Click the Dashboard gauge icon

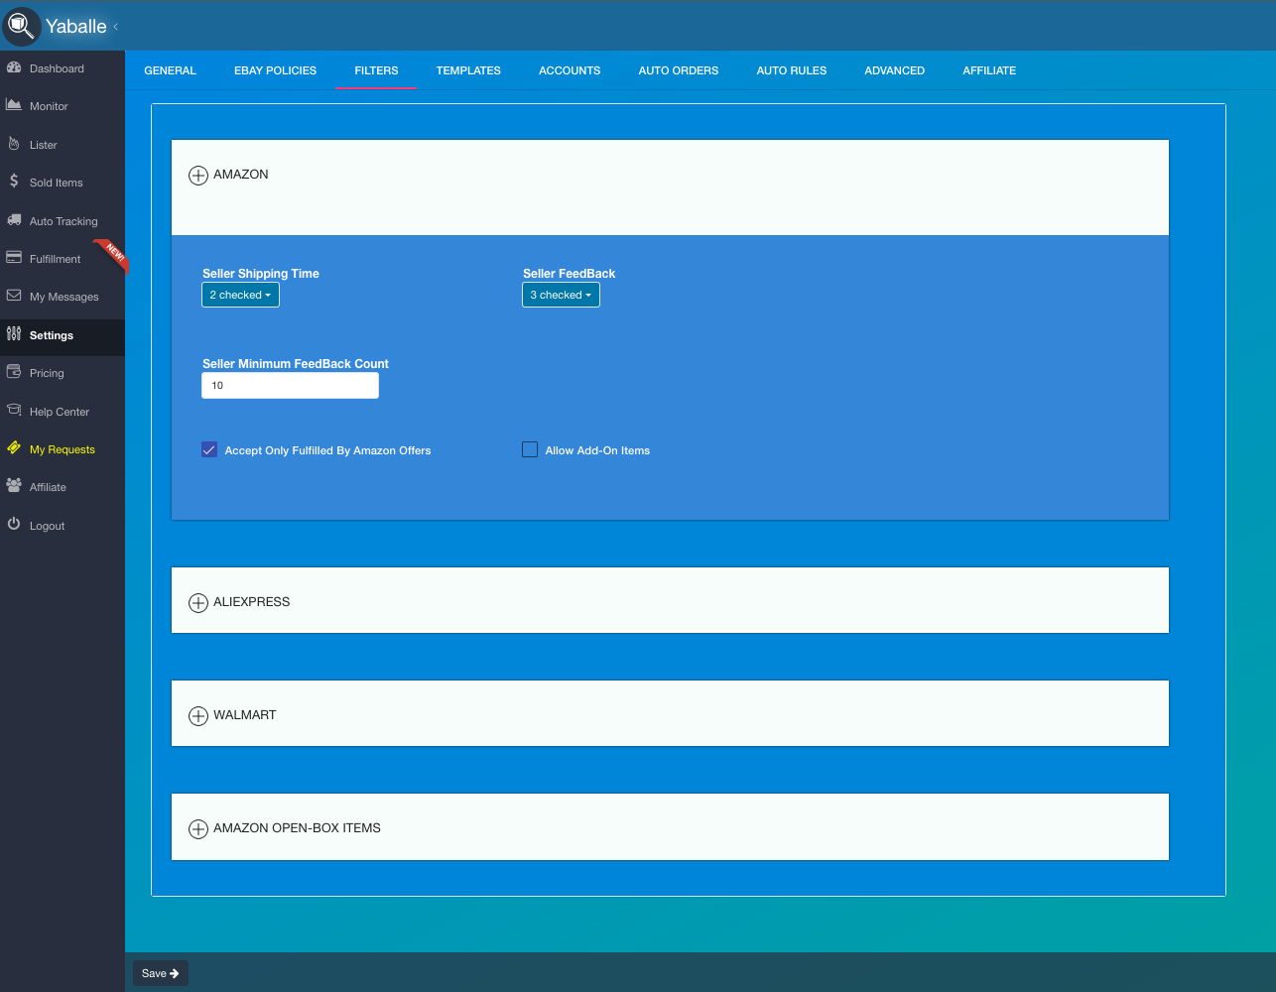(x=14, y=67)
